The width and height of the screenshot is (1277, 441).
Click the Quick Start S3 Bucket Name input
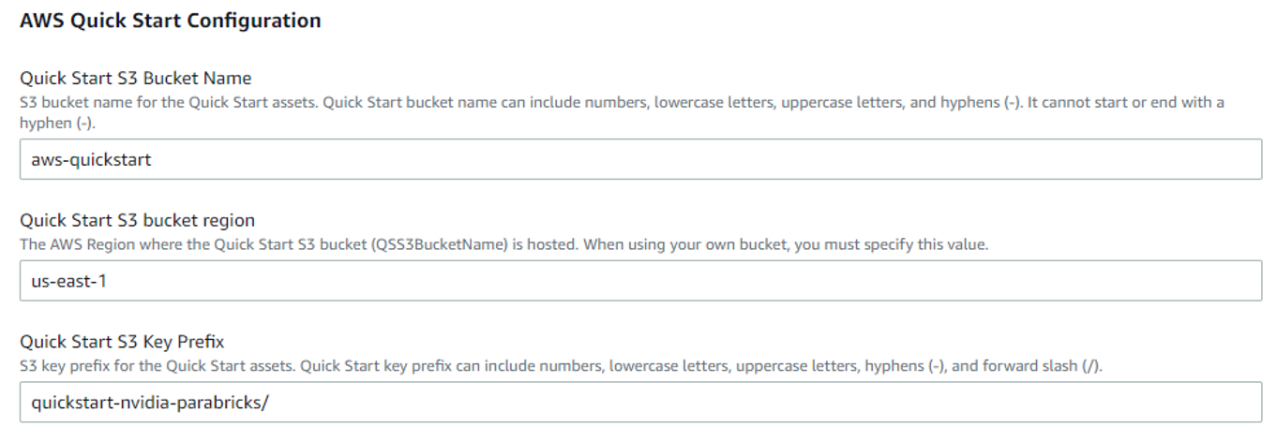pyautogui.click(x=640, y=160)
